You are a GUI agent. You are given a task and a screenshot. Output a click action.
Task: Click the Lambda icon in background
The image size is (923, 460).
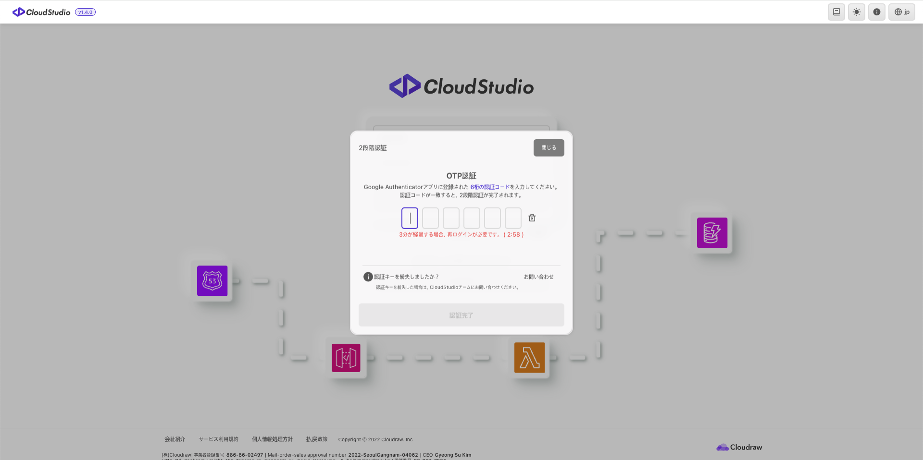point(529,358)
